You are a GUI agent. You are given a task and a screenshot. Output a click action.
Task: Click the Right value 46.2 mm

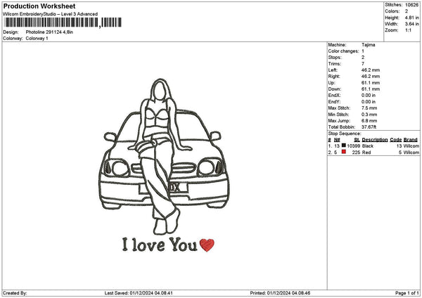371,77
